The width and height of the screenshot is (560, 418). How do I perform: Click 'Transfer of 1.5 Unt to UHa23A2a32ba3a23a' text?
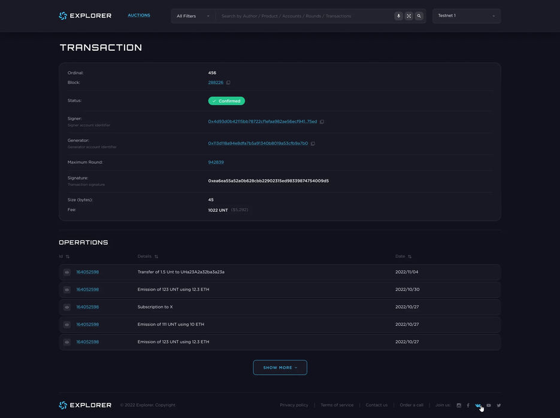pyautogui.click(x=181, y=272)
